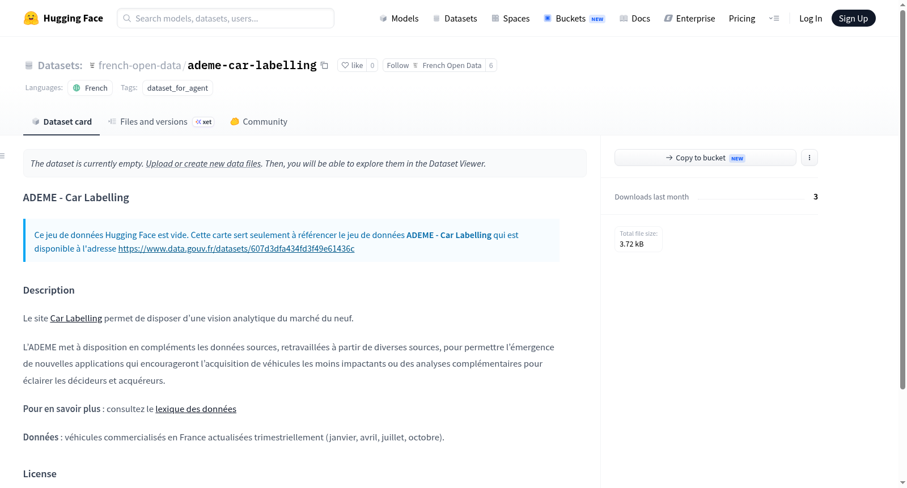Go to the Datasets navigation item
Viewport: 907px width, 488px height.
coord(455,18)
